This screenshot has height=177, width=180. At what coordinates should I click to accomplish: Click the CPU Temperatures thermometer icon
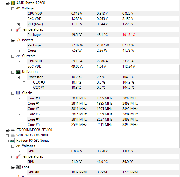point(18,29)
